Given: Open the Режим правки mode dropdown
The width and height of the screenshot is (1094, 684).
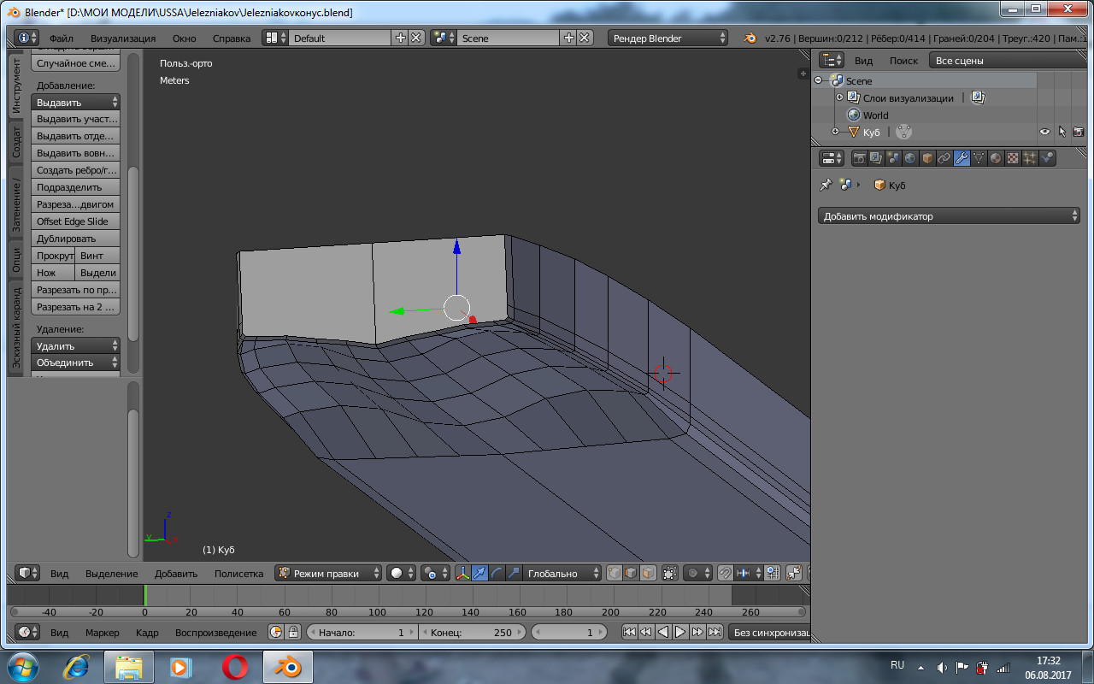Looking at the screenshot, I should pos(328,574).
